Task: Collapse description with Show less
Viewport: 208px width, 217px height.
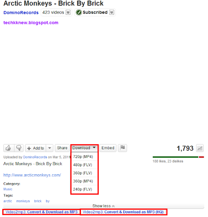Action: (x=104, y=206)
